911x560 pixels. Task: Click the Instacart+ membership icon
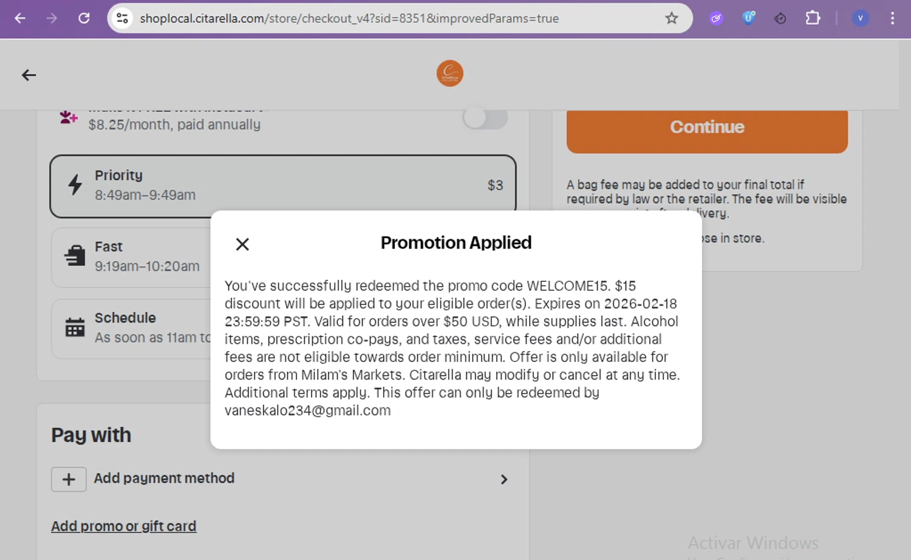(69, 117)
